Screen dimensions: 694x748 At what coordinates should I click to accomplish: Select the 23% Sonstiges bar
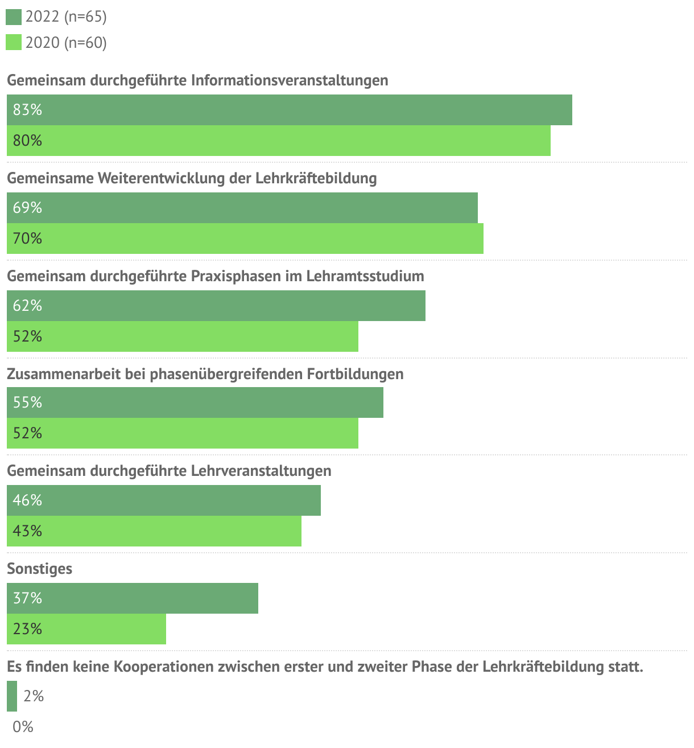86,629
